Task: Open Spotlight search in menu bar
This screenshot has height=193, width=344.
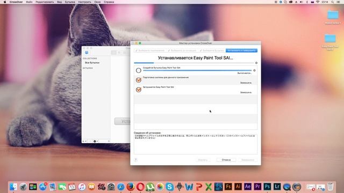Action: pyautogui.click(x=333, y=2)
